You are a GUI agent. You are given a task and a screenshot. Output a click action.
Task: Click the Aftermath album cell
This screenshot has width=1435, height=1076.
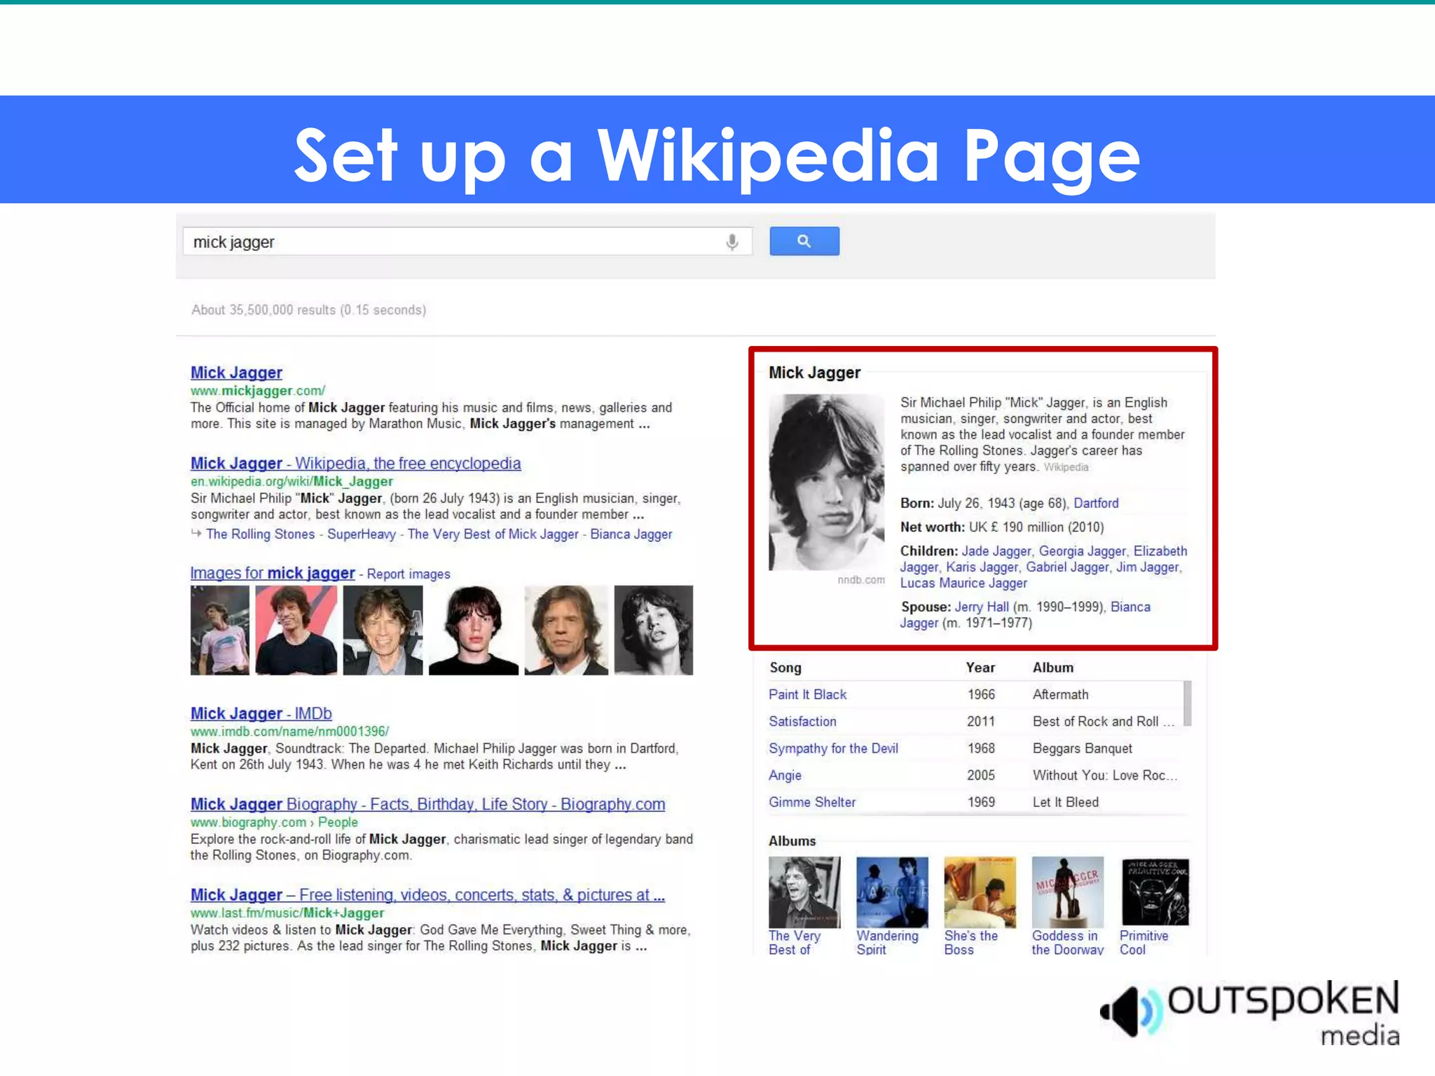(x=1060, y=694)
